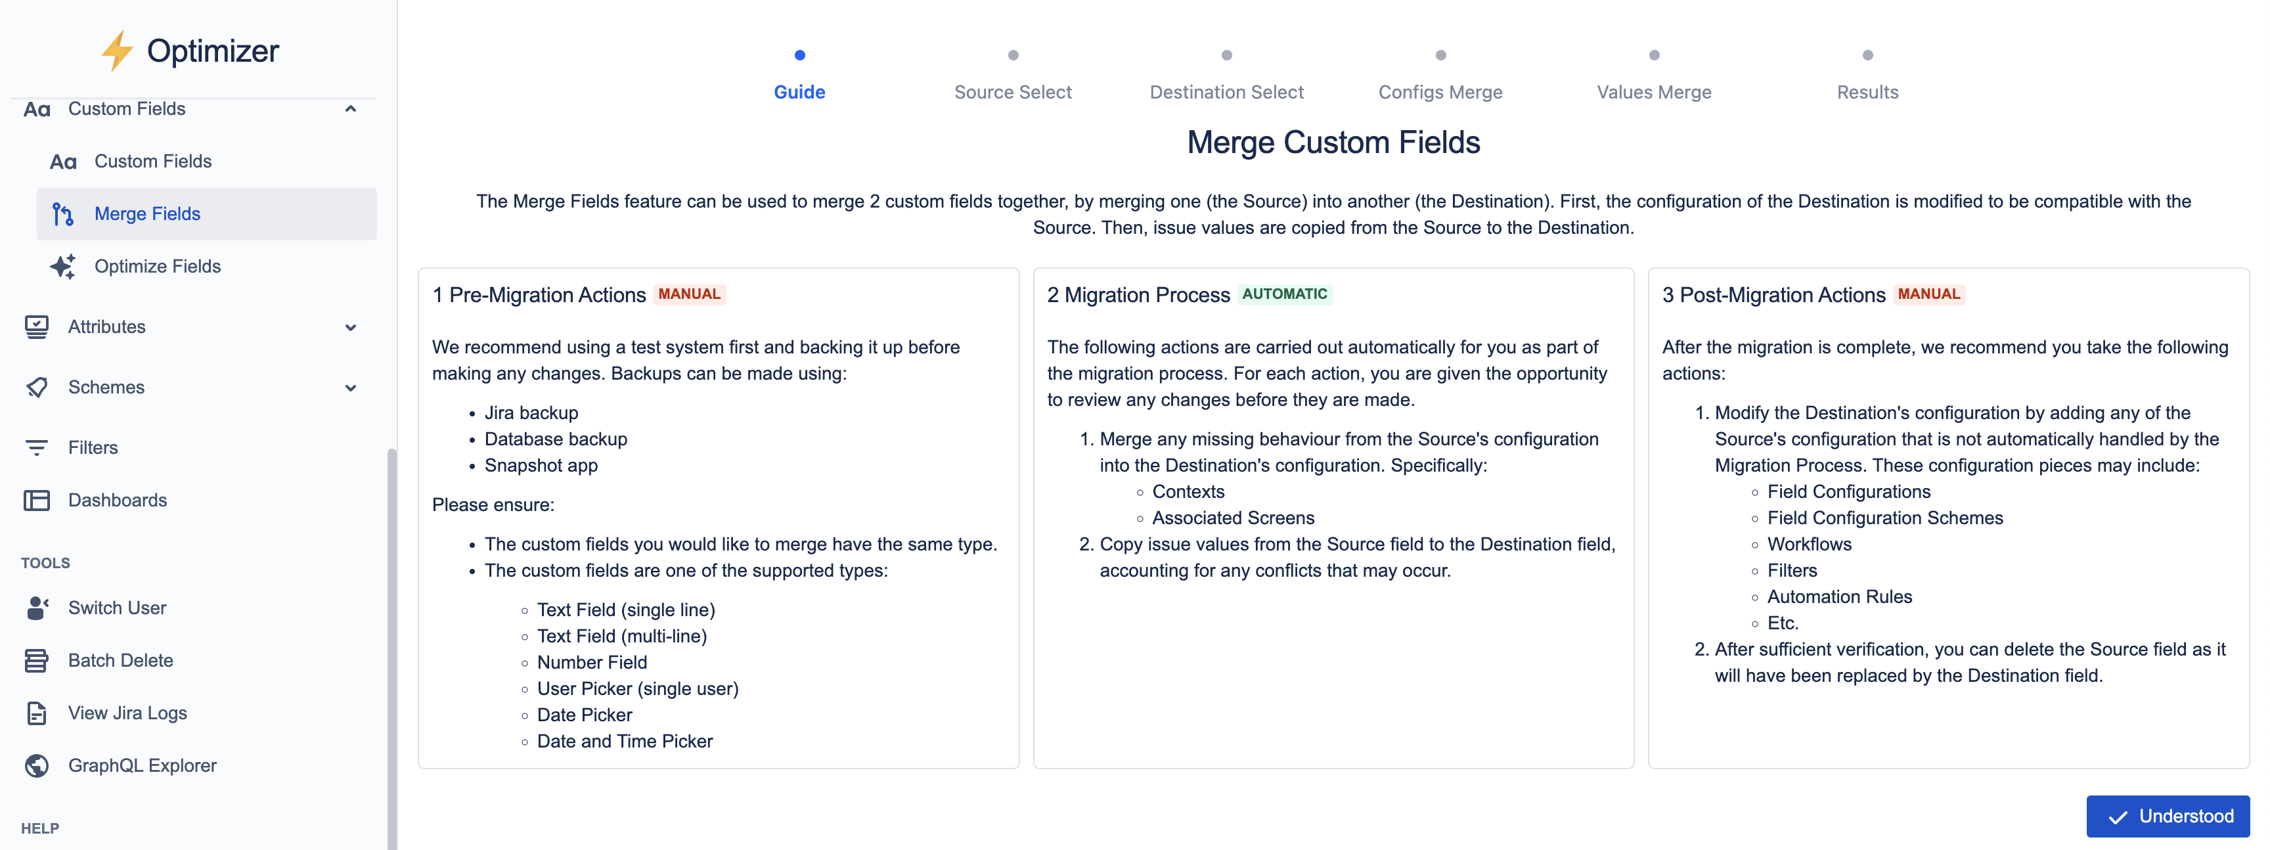Jump to the Values Merge step
Image resolution: width=2270 pixels, height=850 pixels.
1653,91
